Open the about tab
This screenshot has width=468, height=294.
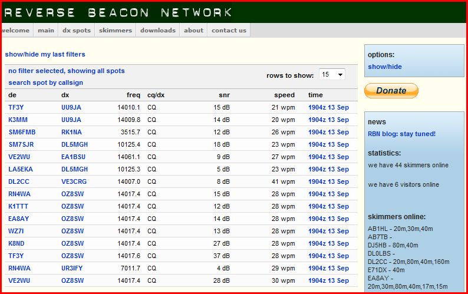[x=193, y=30]
